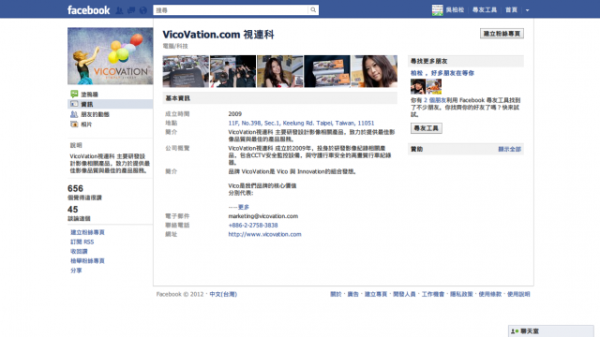Click the 收回讚 unlike link

click(x=79, y=252)
